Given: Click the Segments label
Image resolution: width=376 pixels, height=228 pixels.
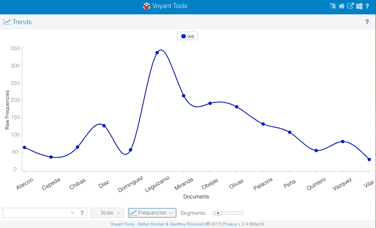Looking at the screenshot, I should (193, 213).
